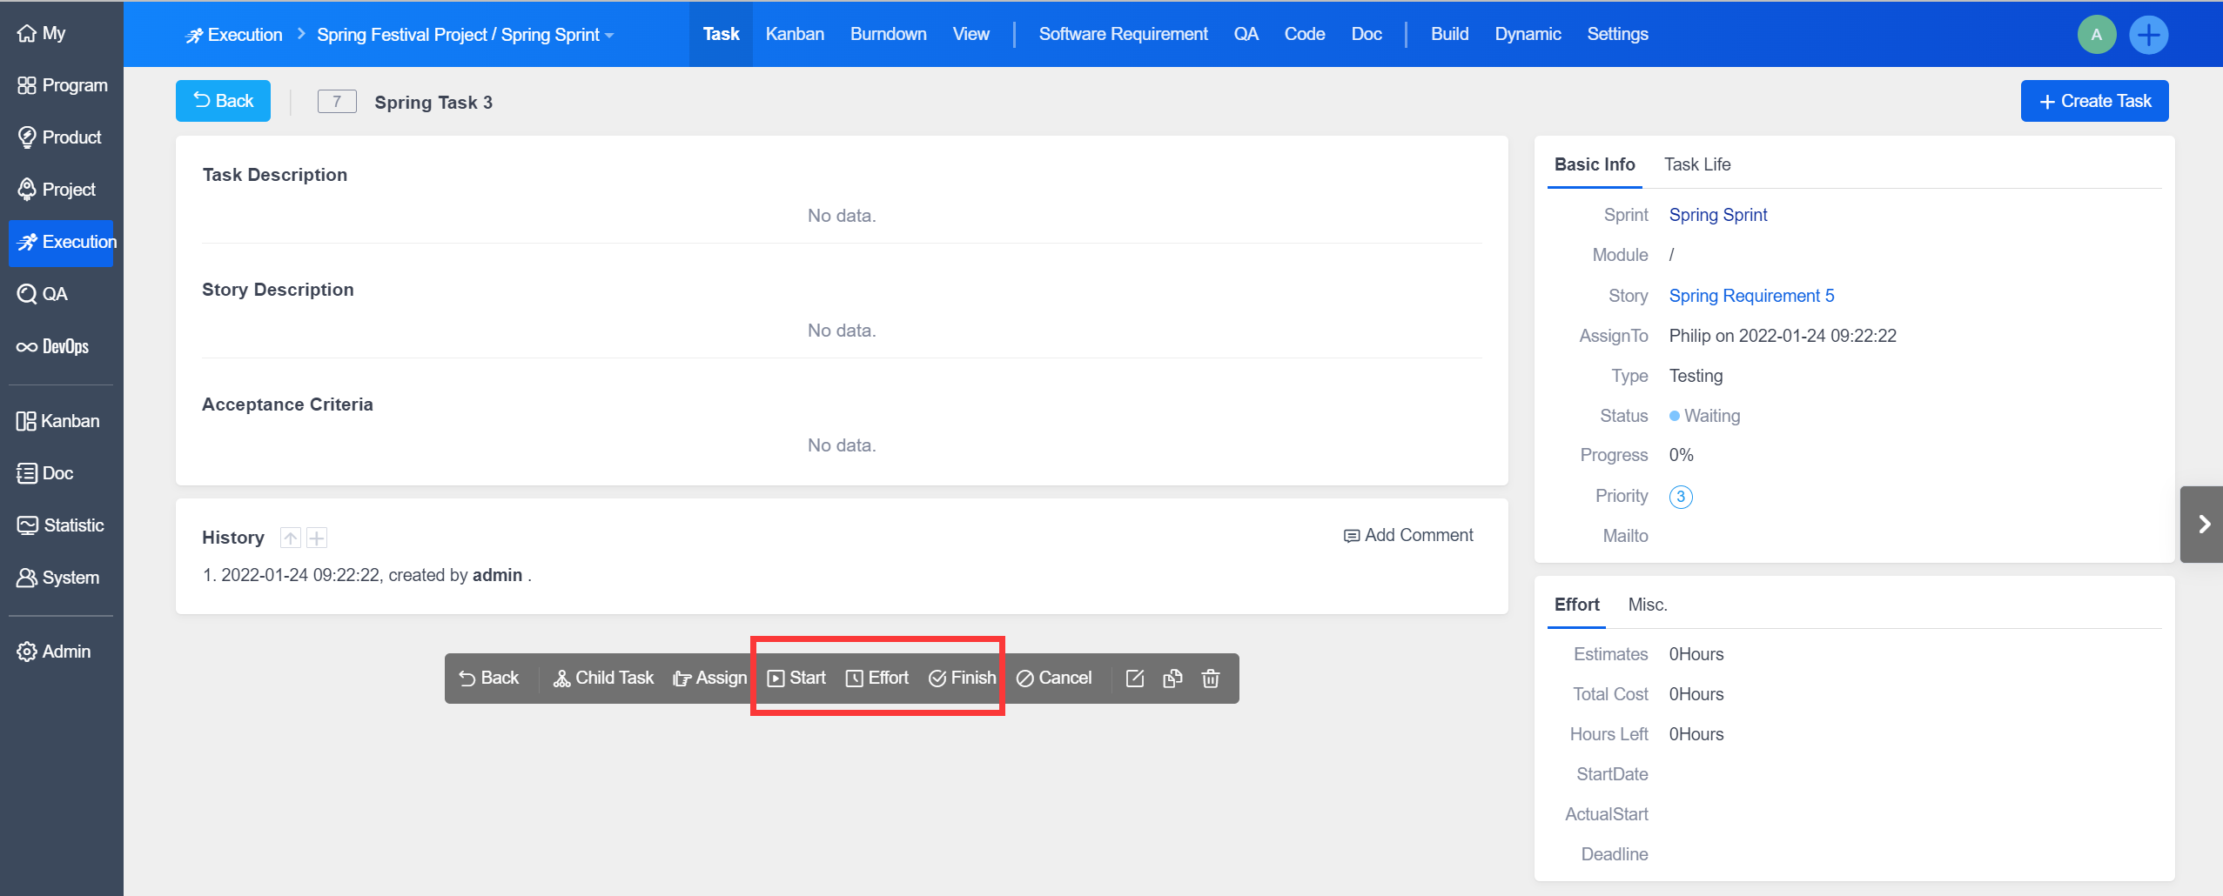Screen dimensions: 2223x896
Task: Click the Add Comment button
Action: [x=1408, y=536]
